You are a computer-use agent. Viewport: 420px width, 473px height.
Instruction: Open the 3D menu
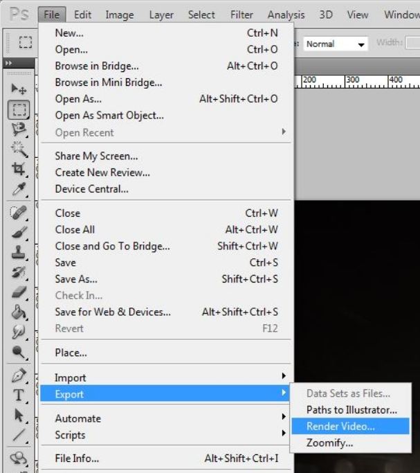(x=326, y=15)
